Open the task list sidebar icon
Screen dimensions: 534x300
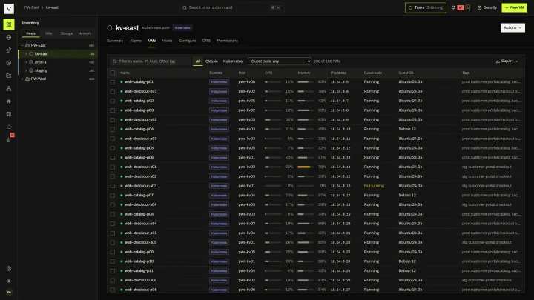click(9, 127)
